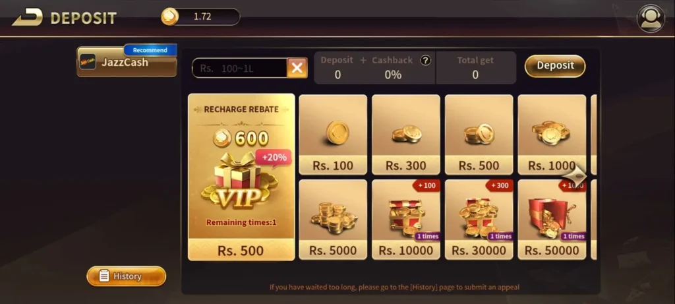Select JazzCash payment method
Viewport: 675px width, 304px height.
click(x=127, y=61)
